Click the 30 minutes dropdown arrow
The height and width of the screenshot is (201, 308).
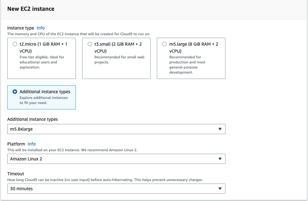(220, 189)
